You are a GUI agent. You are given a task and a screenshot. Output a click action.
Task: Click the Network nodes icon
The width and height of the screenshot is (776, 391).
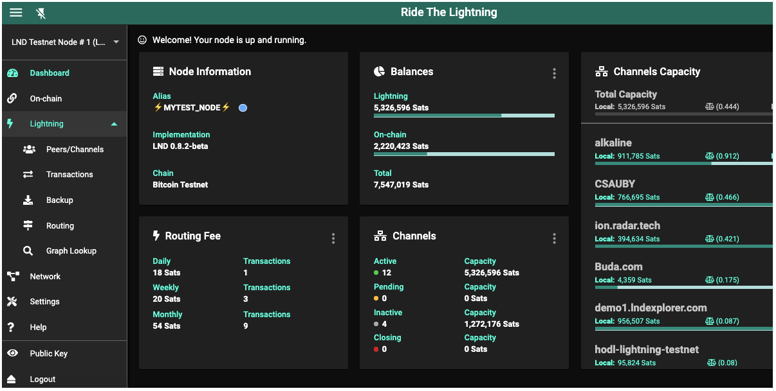point(13,277)
